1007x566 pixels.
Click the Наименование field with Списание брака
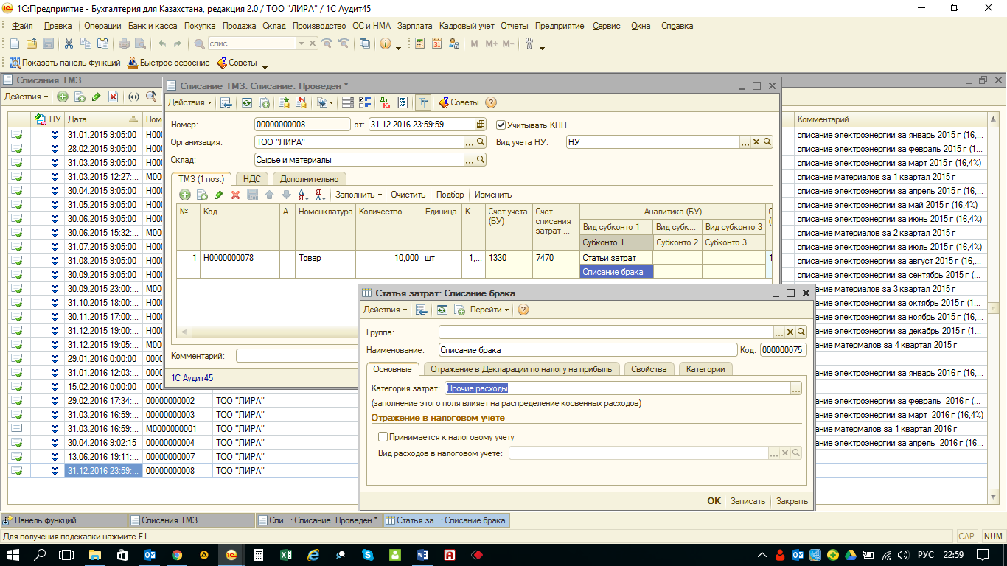click(x=588, y=350)
